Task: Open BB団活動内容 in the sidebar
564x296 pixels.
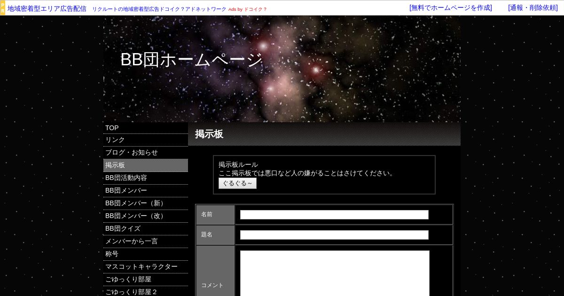Action: [x=146, y=178]
